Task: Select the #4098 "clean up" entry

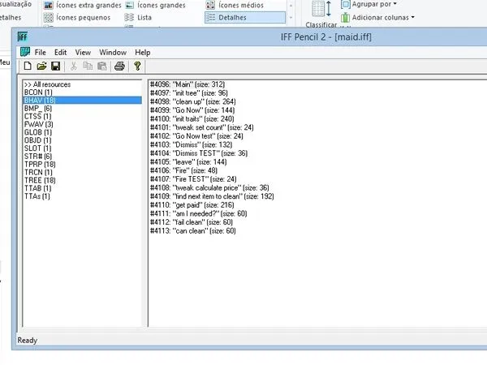Action: tap(192, 102)
